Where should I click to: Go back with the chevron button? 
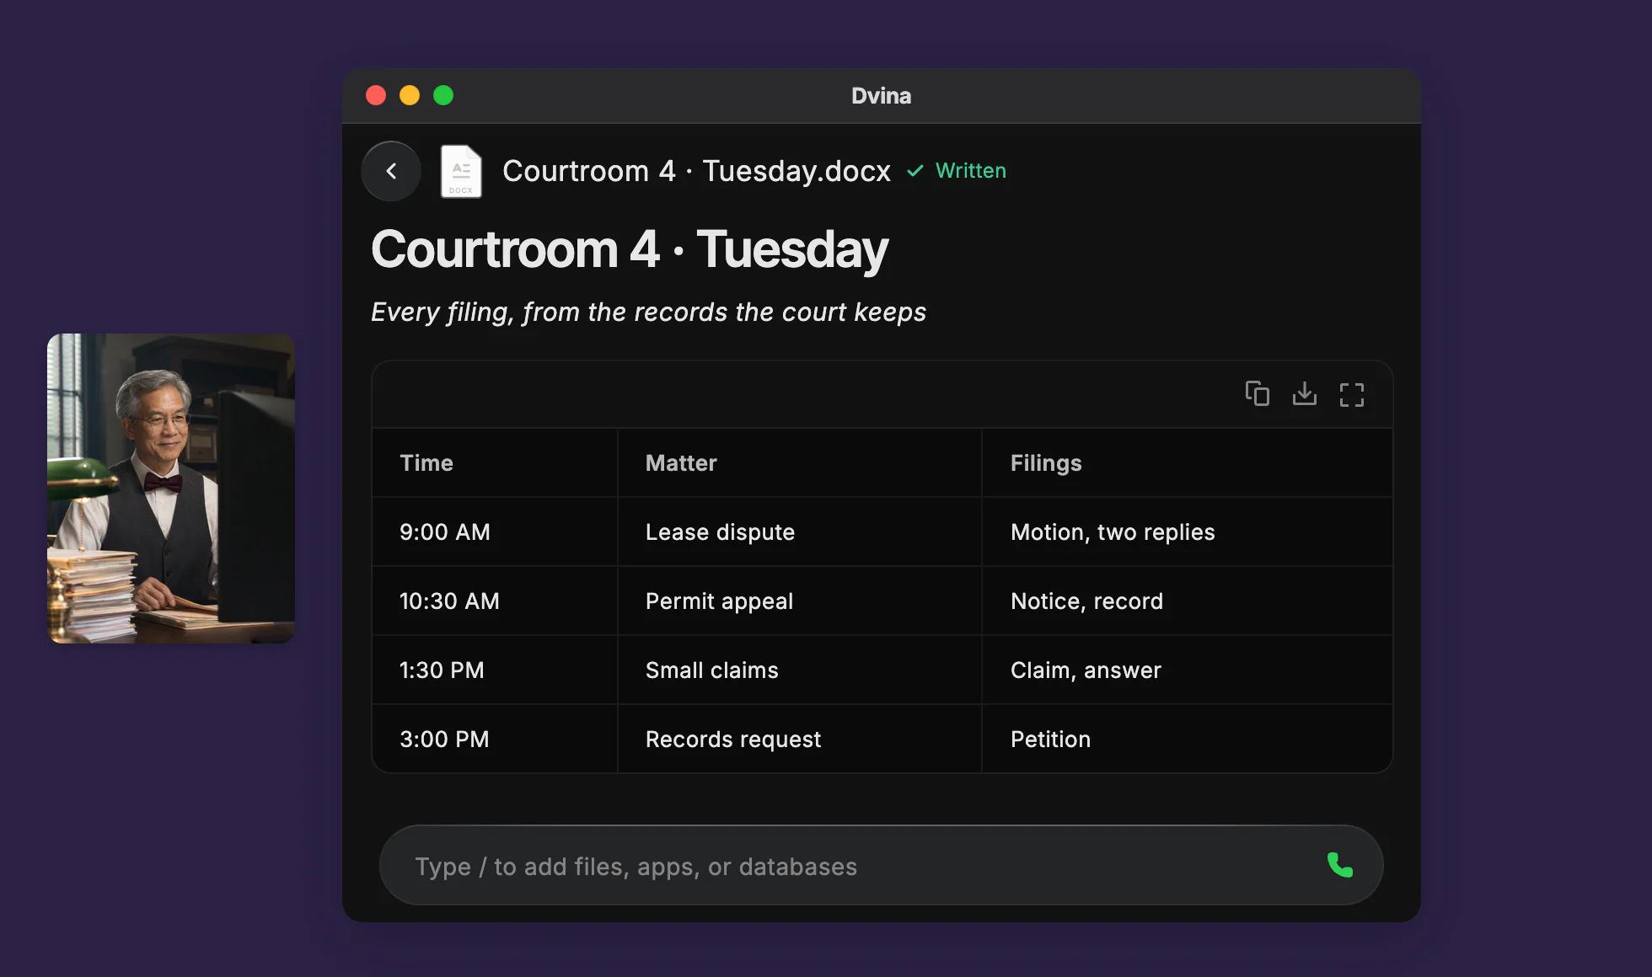tap(391, 171)
